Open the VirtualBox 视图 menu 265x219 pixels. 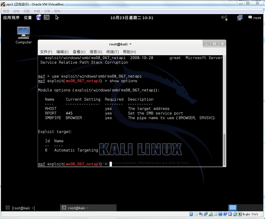coord(27,11)
